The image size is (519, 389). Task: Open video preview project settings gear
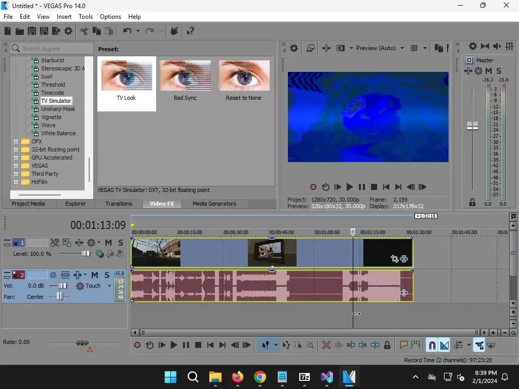coord(294,48)
